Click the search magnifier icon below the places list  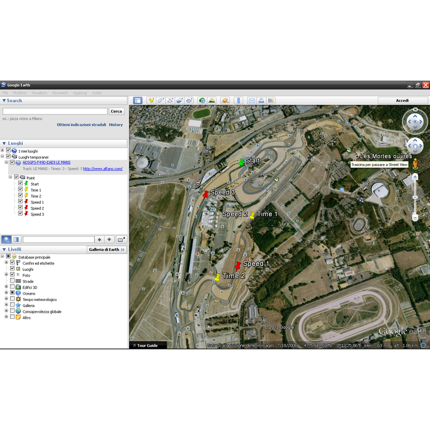point(6,239)
